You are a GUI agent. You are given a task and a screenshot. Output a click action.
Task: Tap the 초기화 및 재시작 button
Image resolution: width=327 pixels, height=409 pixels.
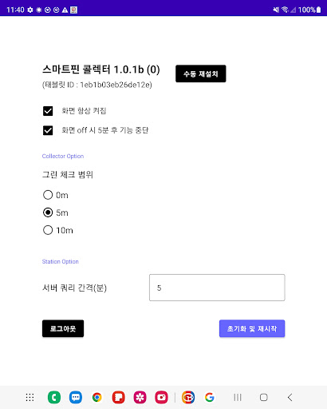[x=252, y=328]
